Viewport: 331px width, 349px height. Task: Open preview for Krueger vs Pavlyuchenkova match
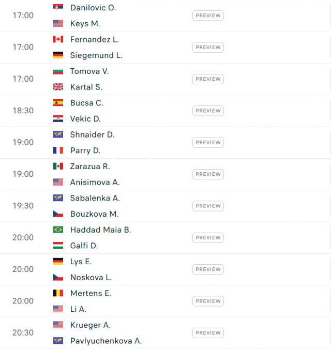click(208, 333)
